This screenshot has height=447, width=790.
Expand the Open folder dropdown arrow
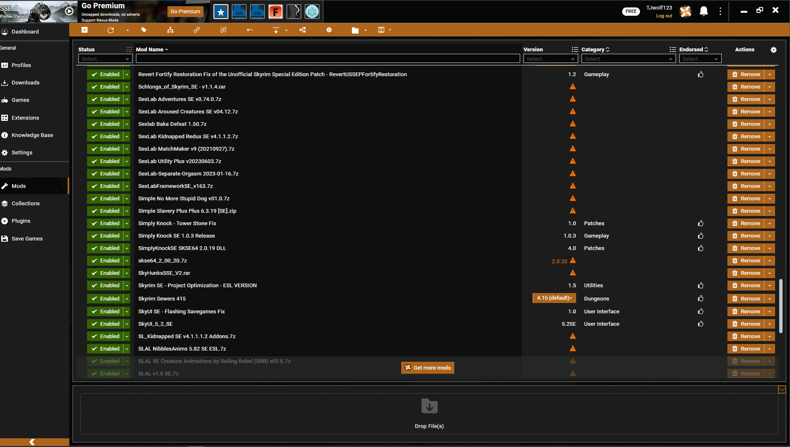coord(366,30)
